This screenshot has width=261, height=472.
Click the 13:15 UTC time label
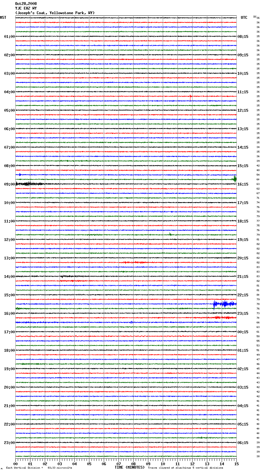pos(243,129)
